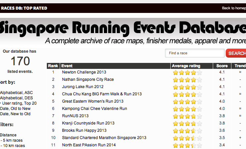Click the Find a race input field
The height and width of the screenshot is (149, 246).
pos(195,53)
